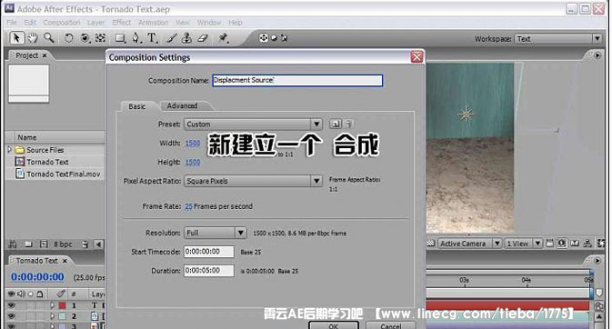Open the Active Camera view dropdown

coord(469,244)
